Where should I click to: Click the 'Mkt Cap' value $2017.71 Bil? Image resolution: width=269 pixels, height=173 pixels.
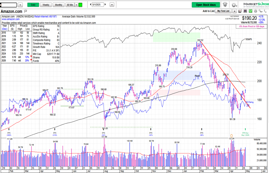tap(53, 54)
